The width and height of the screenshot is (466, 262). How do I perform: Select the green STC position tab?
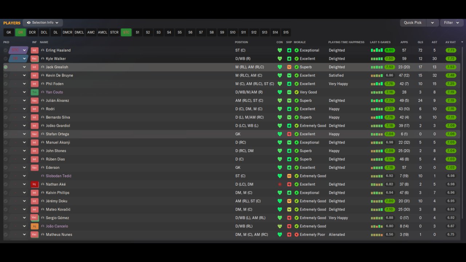pyautogui.click(x=126, y=32)
